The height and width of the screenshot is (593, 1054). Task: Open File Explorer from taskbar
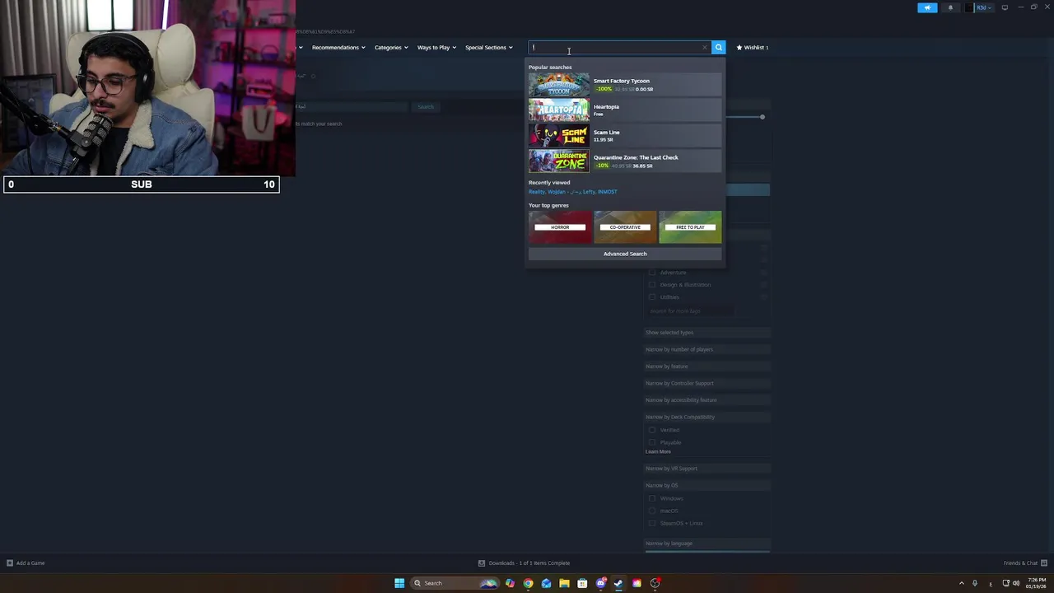[x=564, y=583]
